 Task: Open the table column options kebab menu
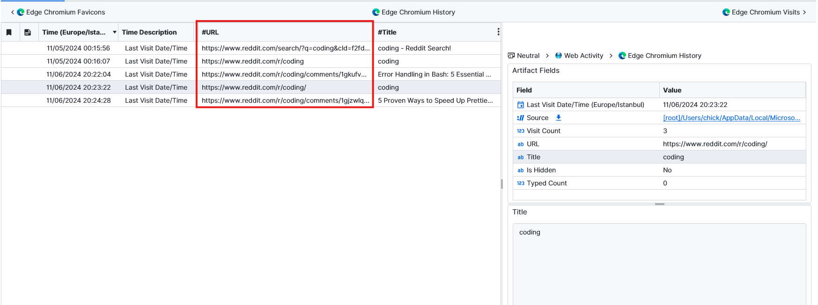498,32
